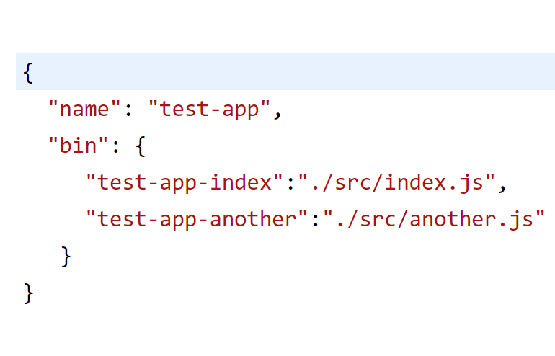Image resolution: width=555 pixels, height=356 pixels.
Task: Click the opening brace after "bin"
Action: 140,146
